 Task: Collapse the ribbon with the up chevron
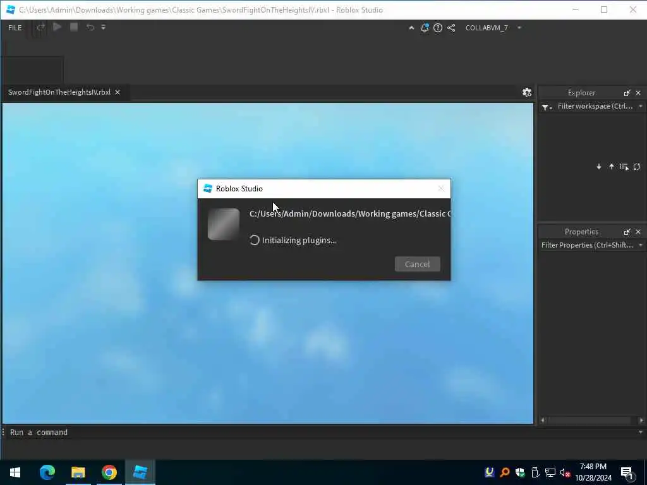click(411, 28)
